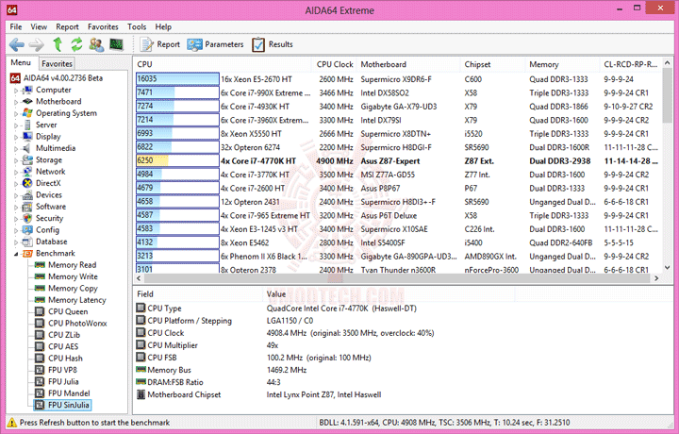
Task: Select the 16035 score bar row
Action: [177, 79]
